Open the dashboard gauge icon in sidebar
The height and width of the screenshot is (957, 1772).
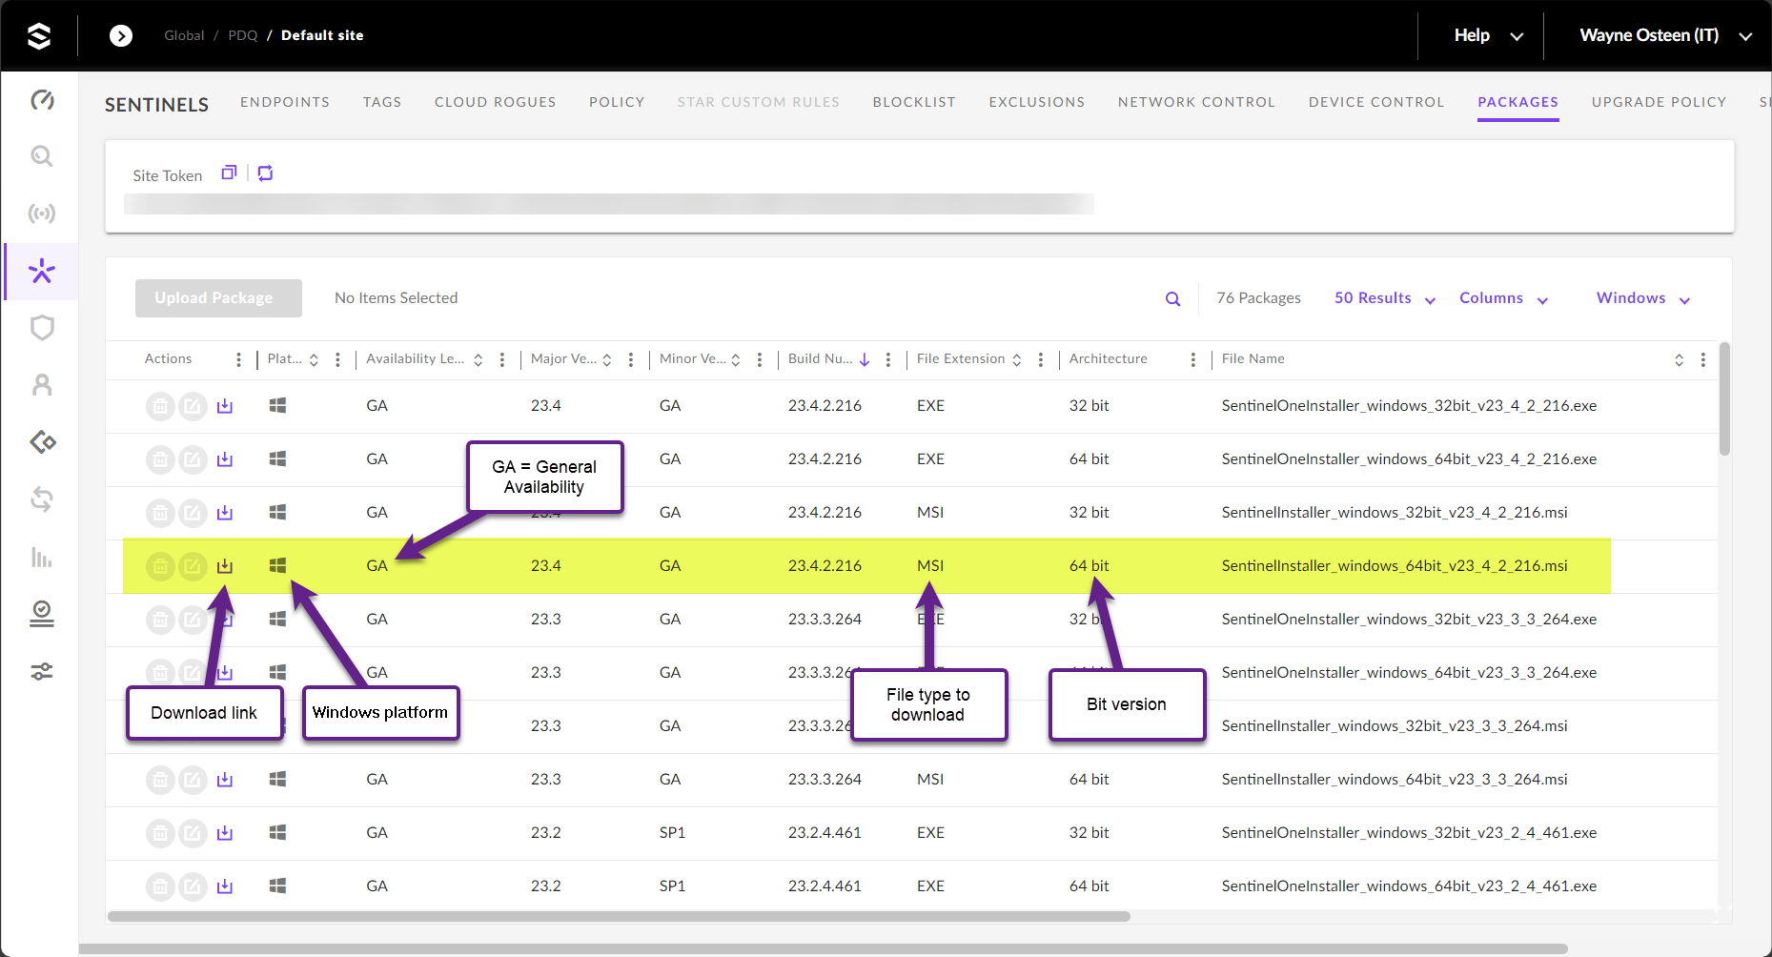pos(42,100)
